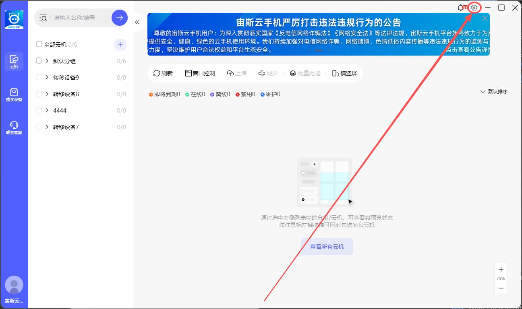
Task: Open notifications bell icon
Action: pyautogui.click(x=460, y=8)
